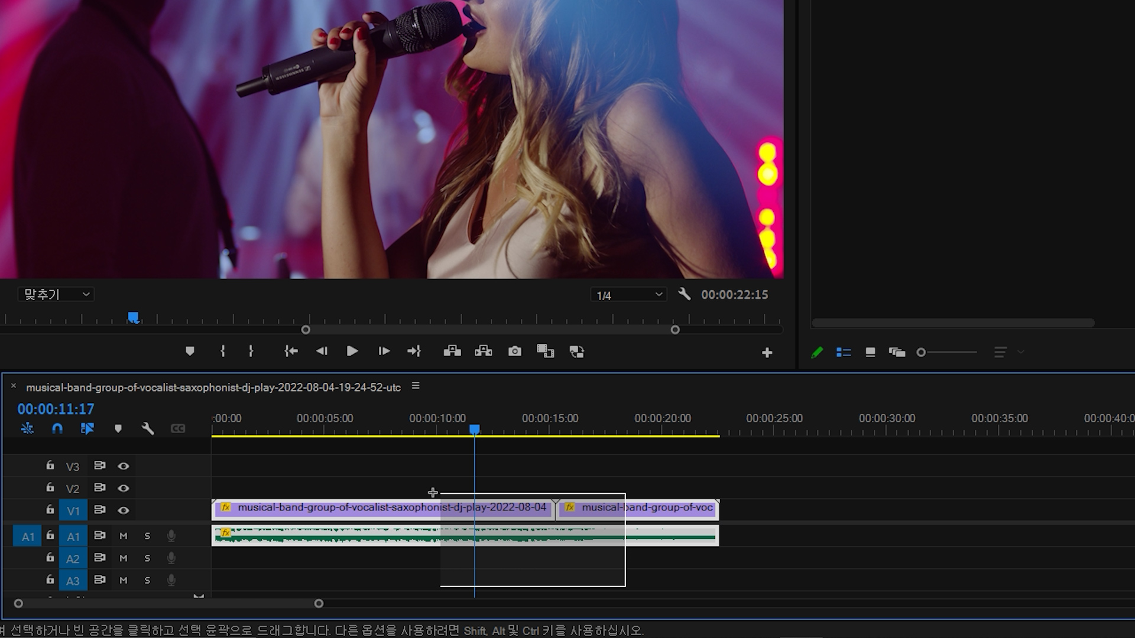The width and height of the screenshot is (1135, 638).
Task: Switch Project panel to list view
Action: click(844, 353)
